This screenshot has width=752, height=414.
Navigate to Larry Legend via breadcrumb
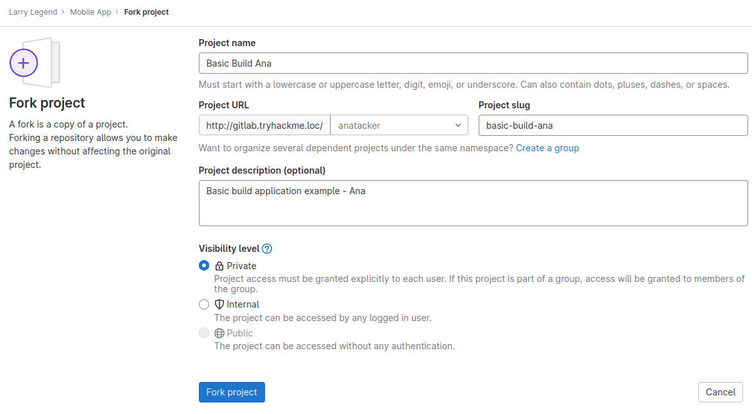coord(33,12)
